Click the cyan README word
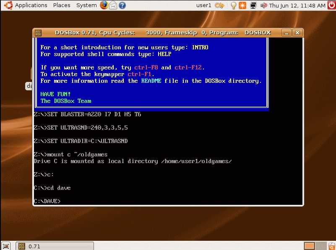This screenshot has height=250, width=336. [x=151, y=81]
